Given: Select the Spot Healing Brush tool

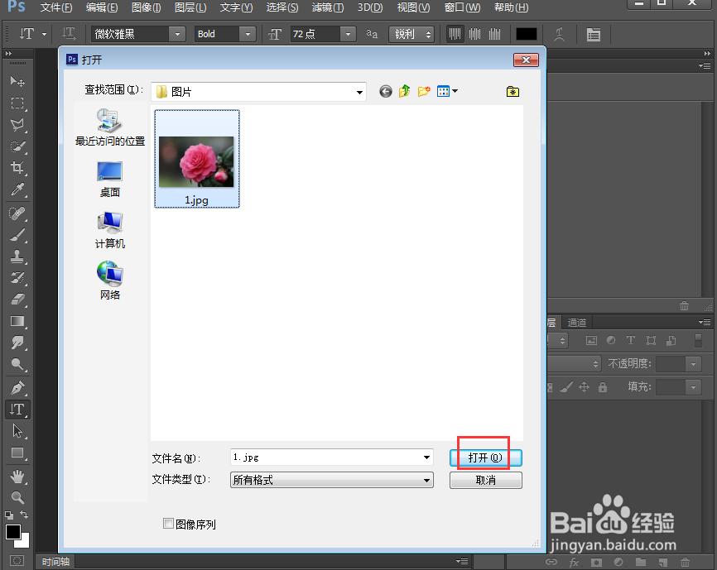Looking at the screenshot, I should click(17, 213).
